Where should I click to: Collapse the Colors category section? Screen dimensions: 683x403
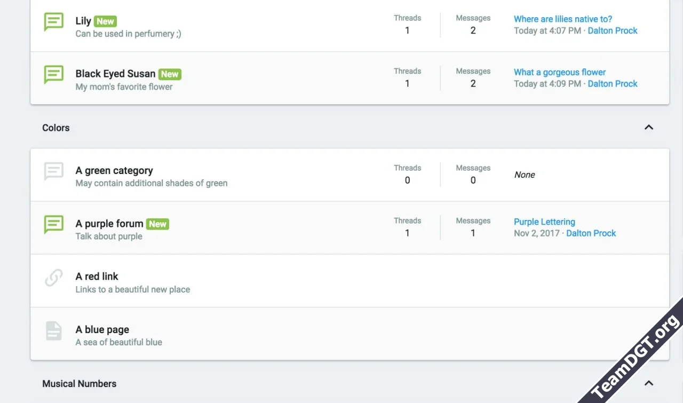click(x=649, y=128)
